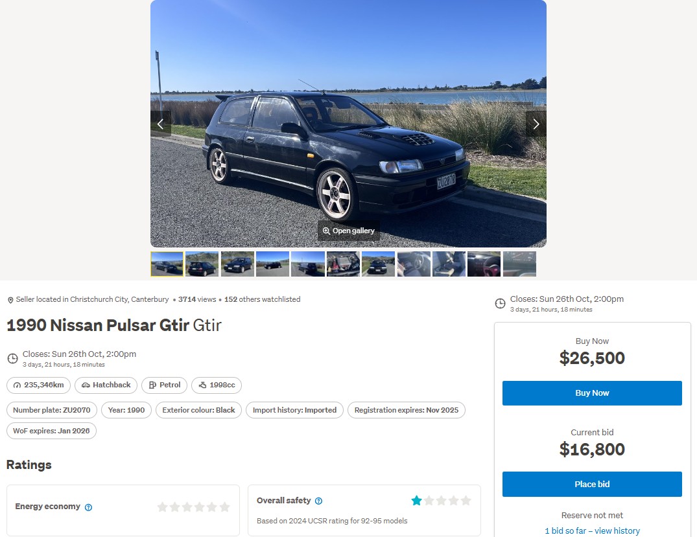
Task: Click the engine icon in 1998cc chip
Action: pyautogui.click(x=202, y=385)
